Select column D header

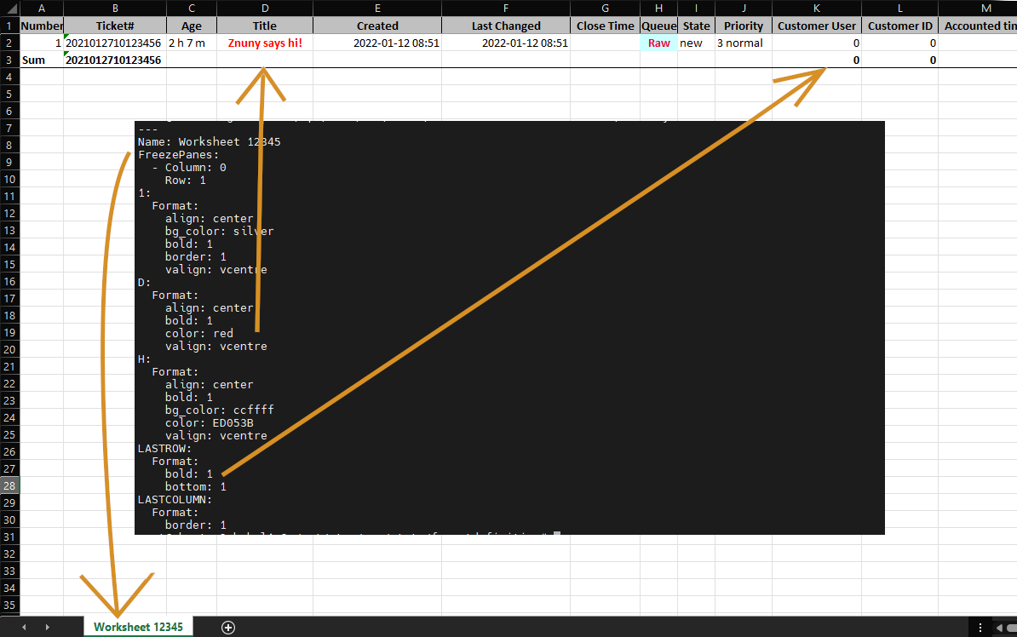click(264, 8)
